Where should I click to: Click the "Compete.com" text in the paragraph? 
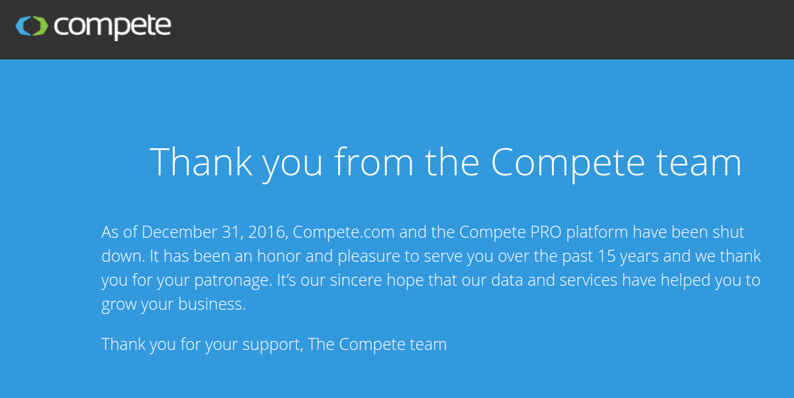pos(344,232)
